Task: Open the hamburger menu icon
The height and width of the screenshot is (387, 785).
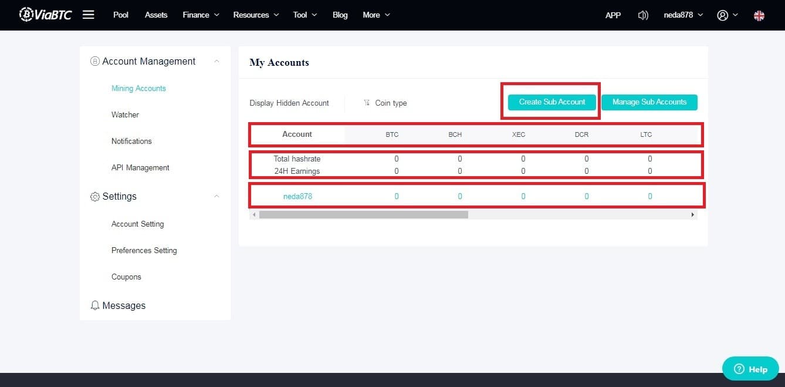Action: click(x=88, y=15)
